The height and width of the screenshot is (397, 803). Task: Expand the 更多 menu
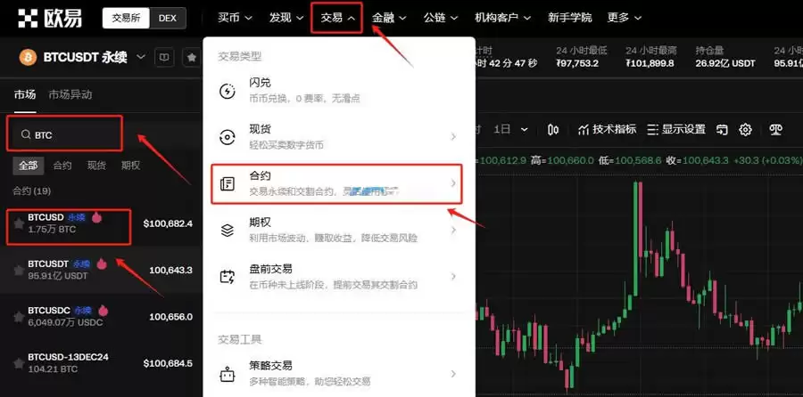tap(625, 18)
